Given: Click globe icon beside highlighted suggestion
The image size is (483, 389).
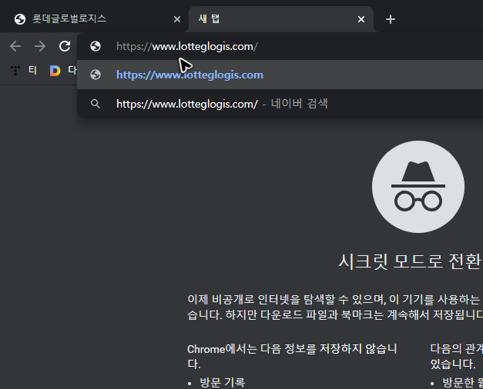Looking at the screenshot, I should [96, 75].
